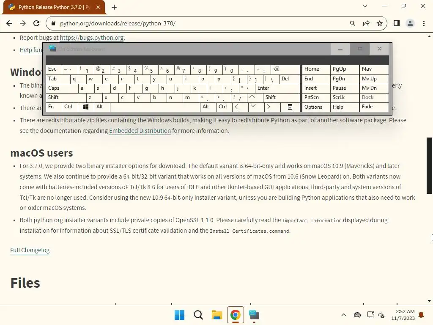Viewport: 433px width, 325px height.
Task: Open taskbar Search magnifier
Action: (x=198, y=315)
